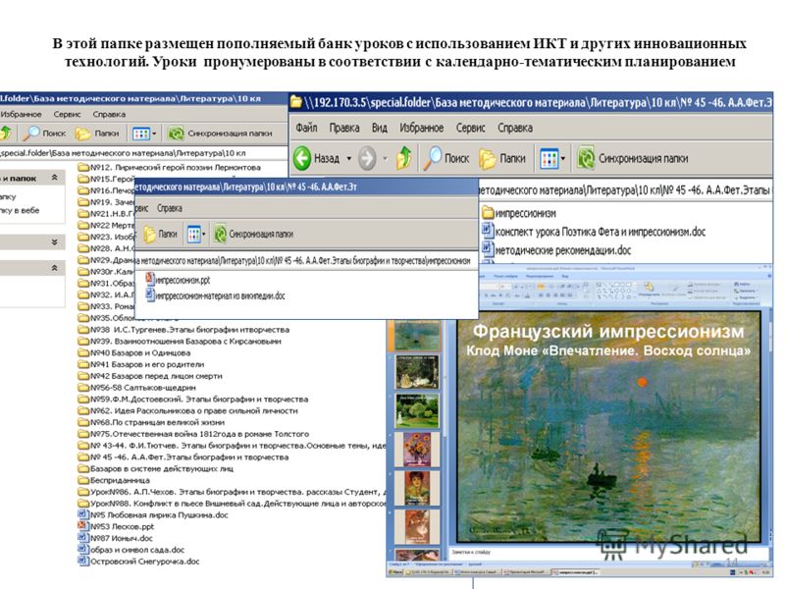Click Синхронизация папки in middle window
This screenshot has height=589, width=785.
(x=253, y=234)
